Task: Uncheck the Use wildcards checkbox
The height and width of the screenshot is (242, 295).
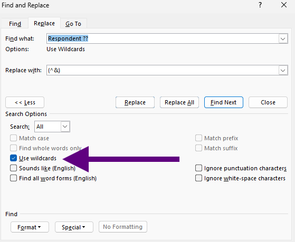Action: pyautogui.click(x=13, y=158)
